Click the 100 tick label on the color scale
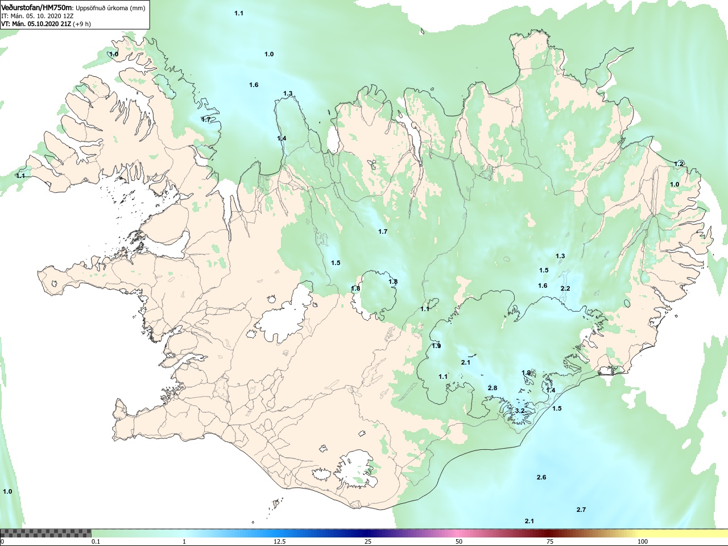728x546 pixels. [643, 541]
